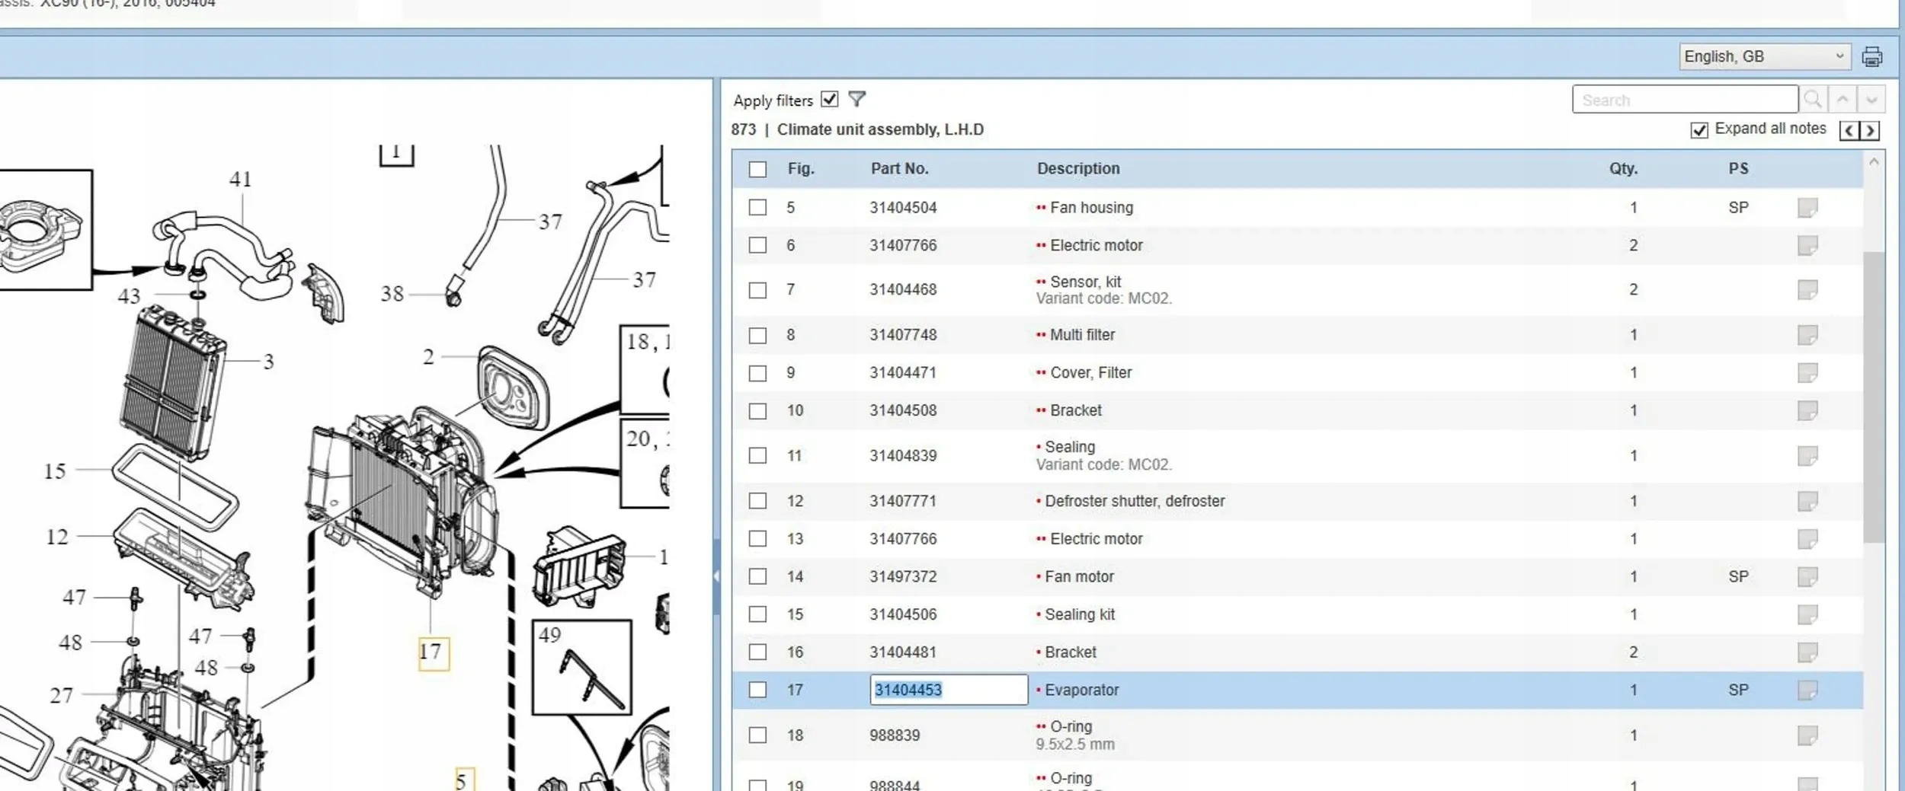The height and width of the screenshot is (791, 1905).
Task: Jump to the previous search result arrow
Action: 1843,99
